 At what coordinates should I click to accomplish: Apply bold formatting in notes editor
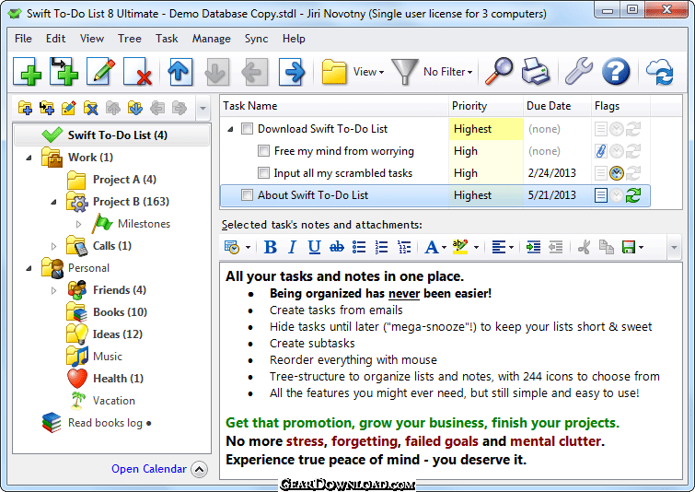point(270,247)
